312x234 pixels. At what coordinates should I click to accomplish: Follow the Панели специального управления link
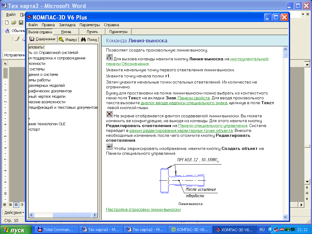tap(213, 126)
